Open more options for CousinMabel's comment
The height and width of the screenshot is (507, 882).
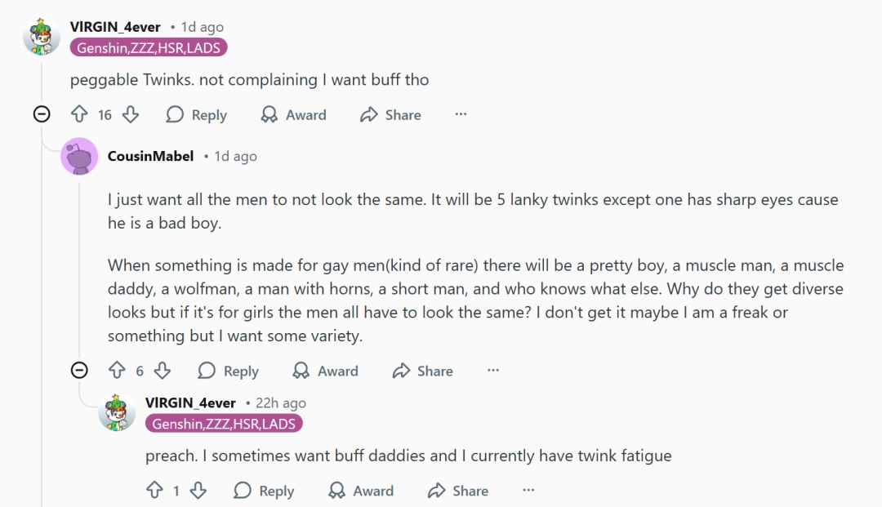[493, 370]
